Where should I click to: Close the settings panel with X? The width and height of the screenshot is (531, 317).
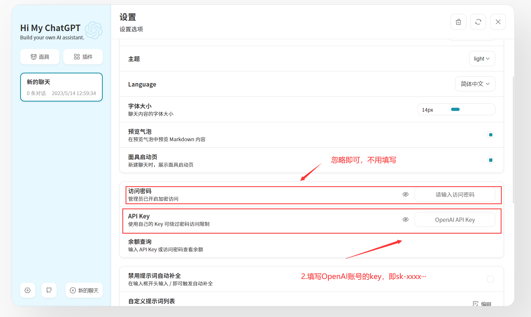click(x=498, y=22)
